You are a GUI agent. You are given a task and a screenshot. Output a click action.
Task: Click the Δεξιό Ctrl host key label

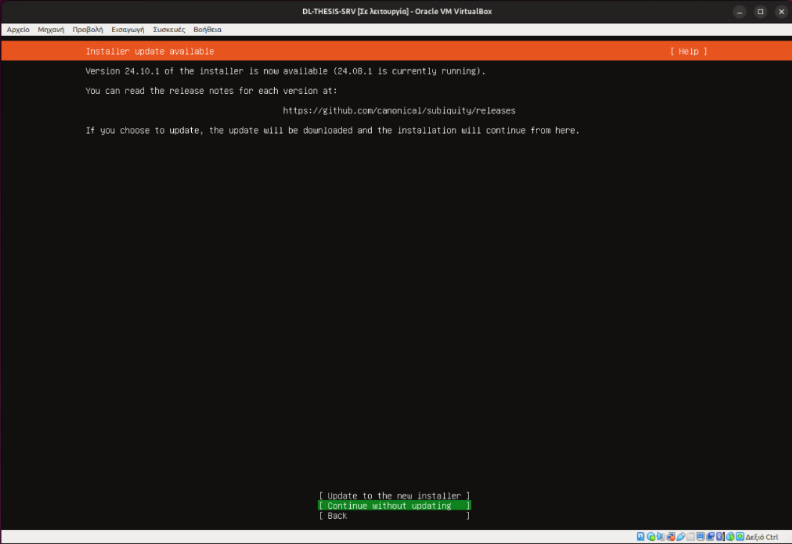point(762,537)
